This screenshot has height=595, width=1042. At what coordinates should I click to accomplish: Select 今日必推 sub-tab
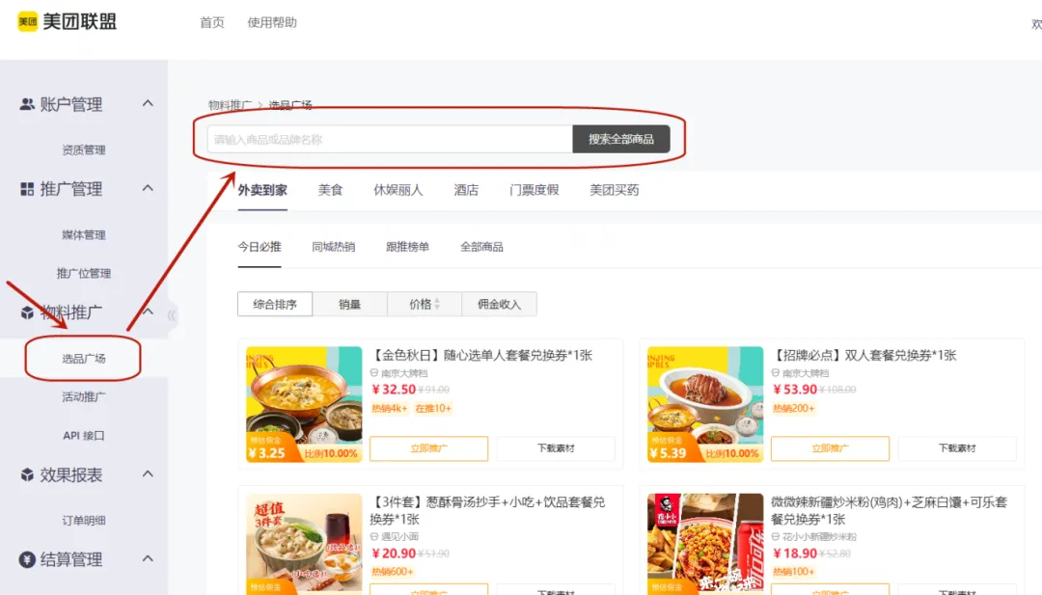(x=260, y=247)
